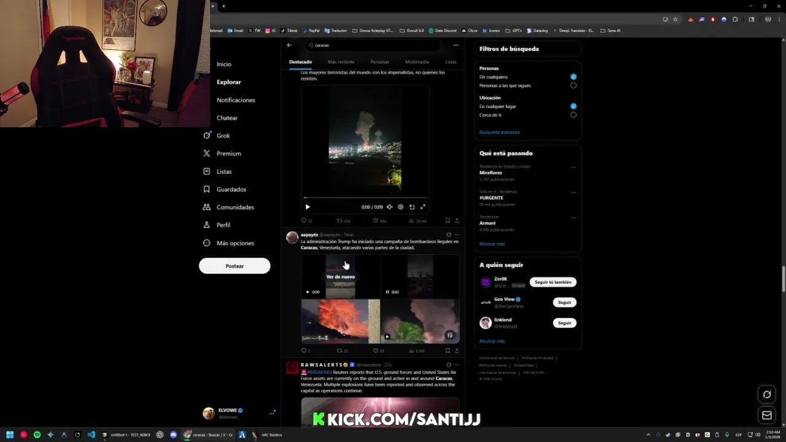The width and height of the screenshot is (786, 442).
Task: Open Grok from the sidebar
Action: pyautogui.click(x=216, y=135)
